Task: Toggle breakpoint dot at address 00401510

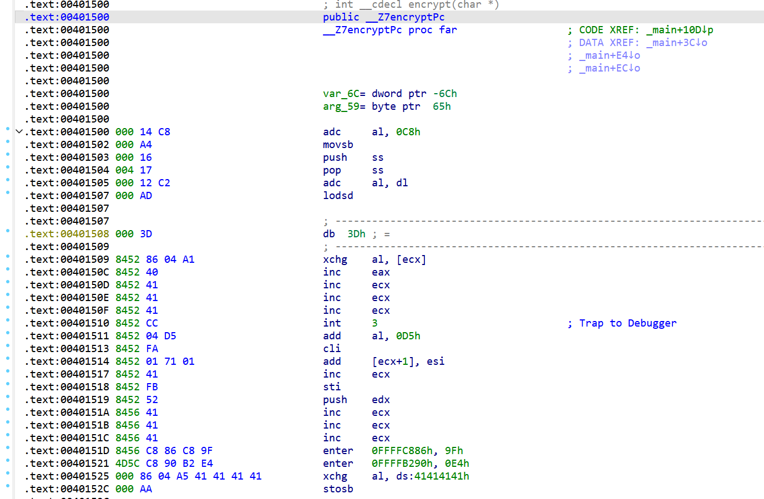Action: click(8, 320)
